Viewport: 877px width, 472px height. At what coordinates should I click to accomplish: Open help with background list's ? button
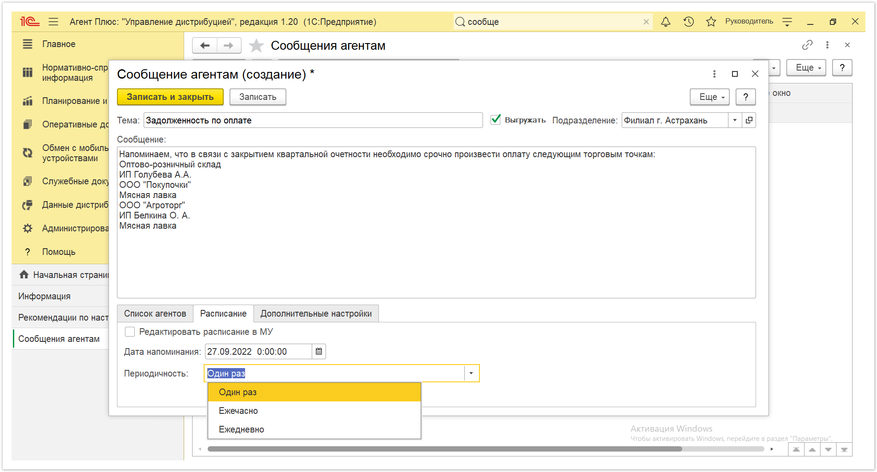coord(842,67)
